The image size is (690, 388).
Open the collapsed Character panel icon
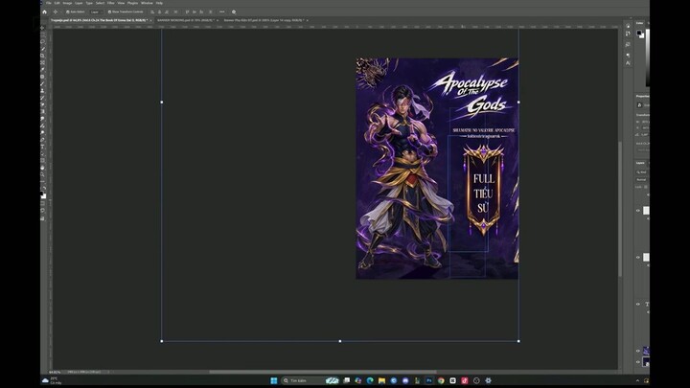(x=628, y=63)
